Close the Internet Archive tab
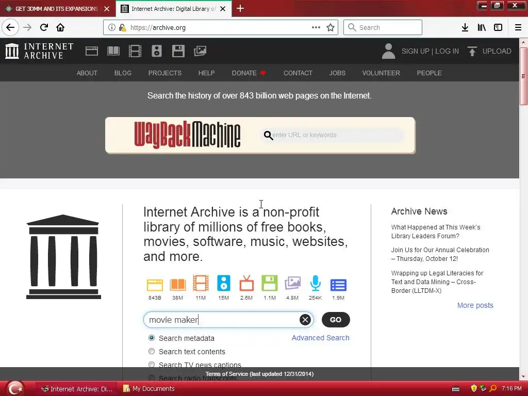Screen dimensions: 528x396 click(x=223, y=9)
